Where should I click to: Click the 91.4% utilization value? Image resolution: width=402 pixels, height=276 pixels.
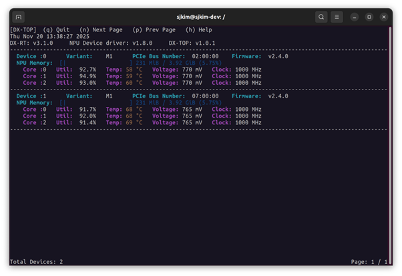[x=87, y=122]
